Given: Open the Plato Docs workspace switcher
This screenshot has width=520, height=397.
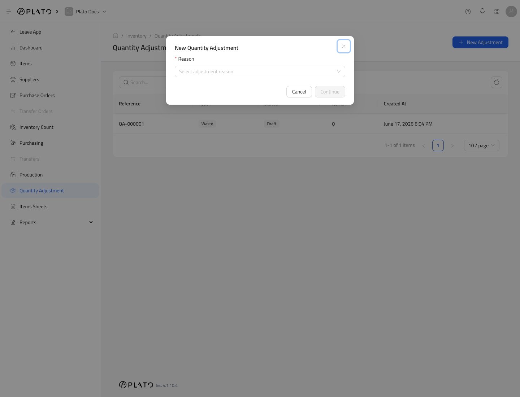Looking at the screenshot, I should pos(86,12).
